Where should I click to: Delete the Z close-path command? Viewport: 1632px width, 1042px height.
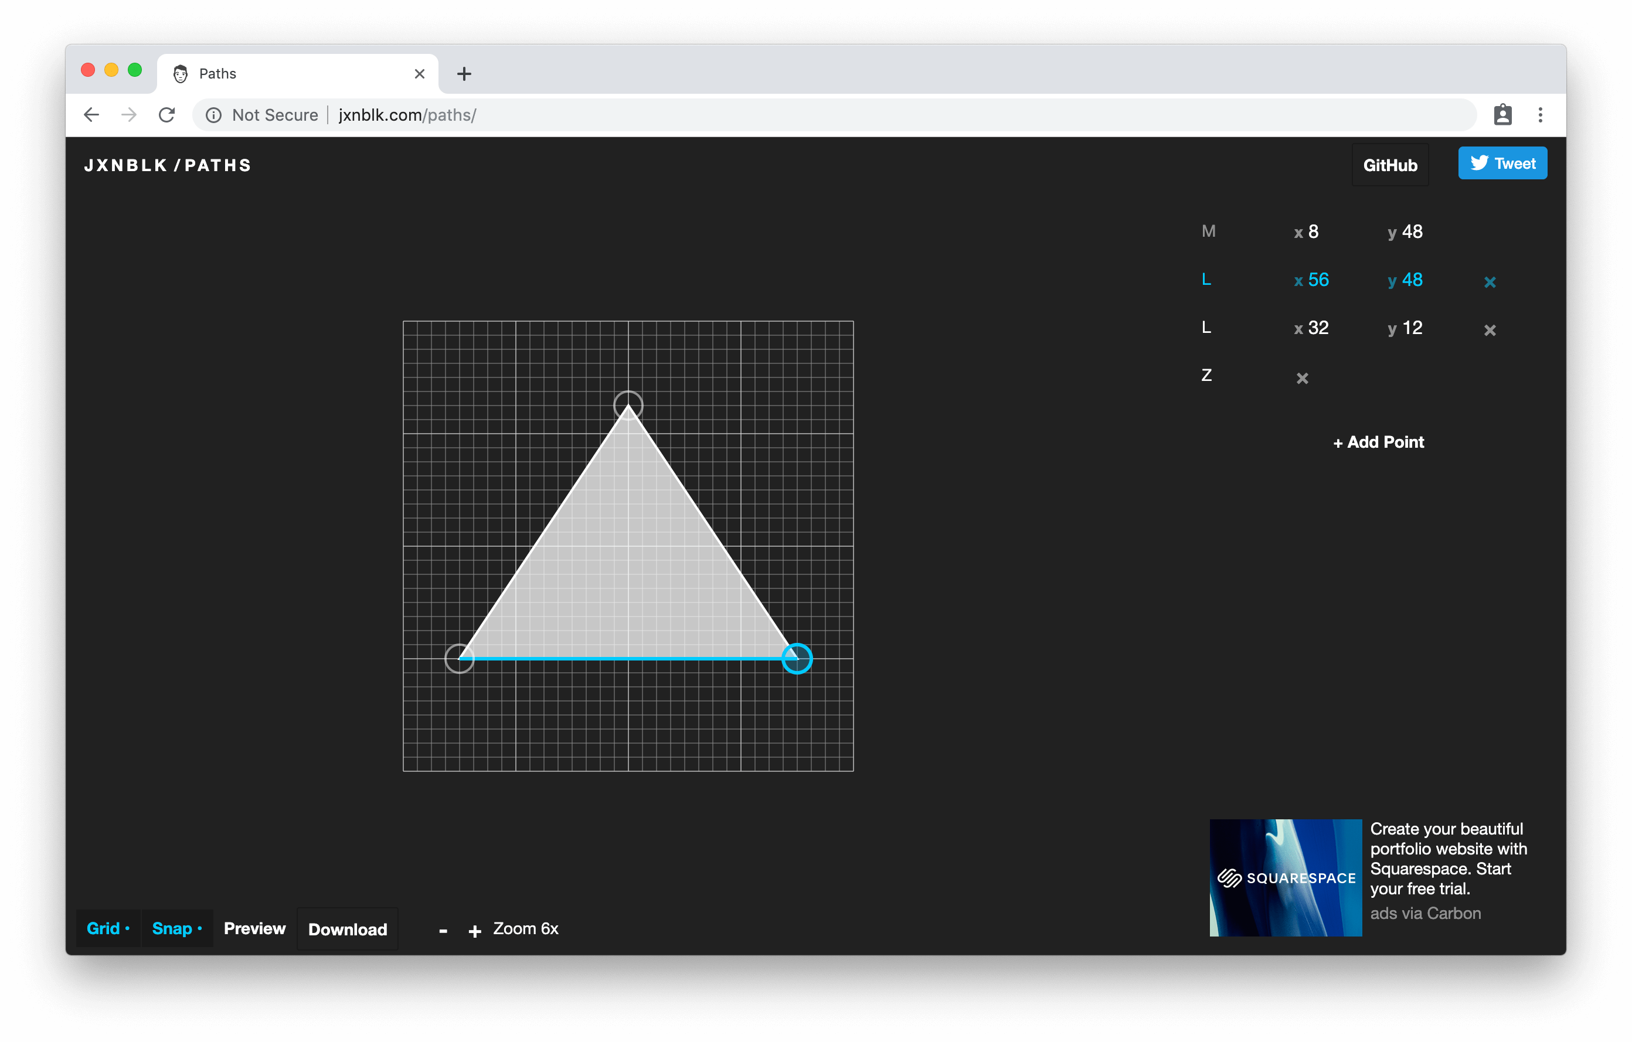[x=1302, y=378]
